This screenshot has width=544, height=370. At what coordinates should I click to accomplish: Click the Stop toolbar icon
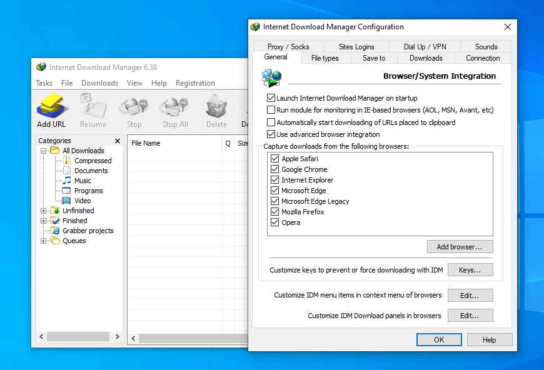pos(134,106)
